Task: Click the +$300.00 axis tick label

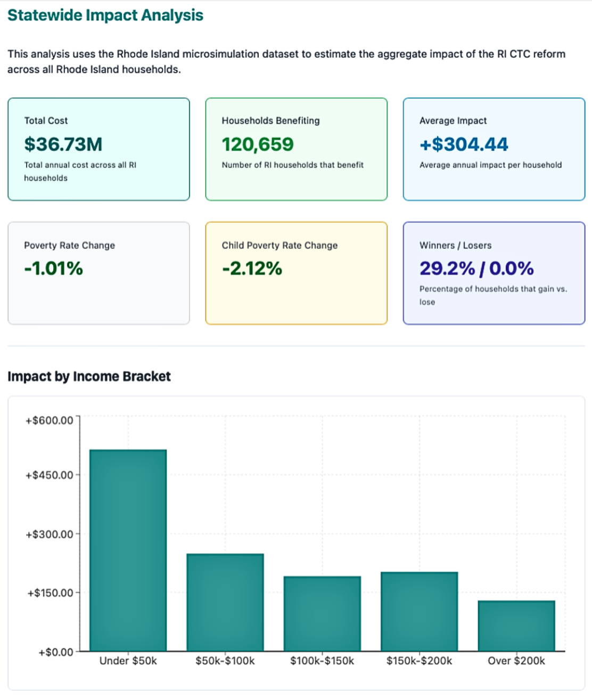Action: (50, 534)
